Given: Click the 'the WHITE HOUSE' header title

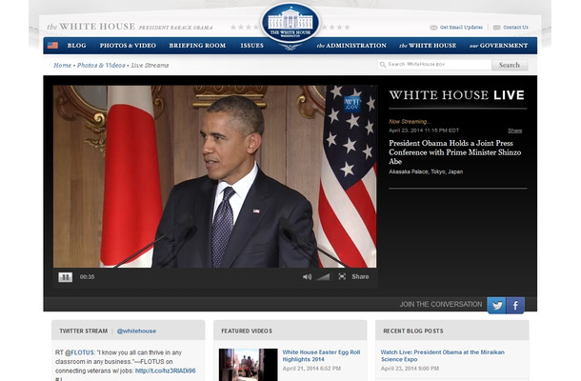Looking at the screenshot, I should tap(91, 27).
